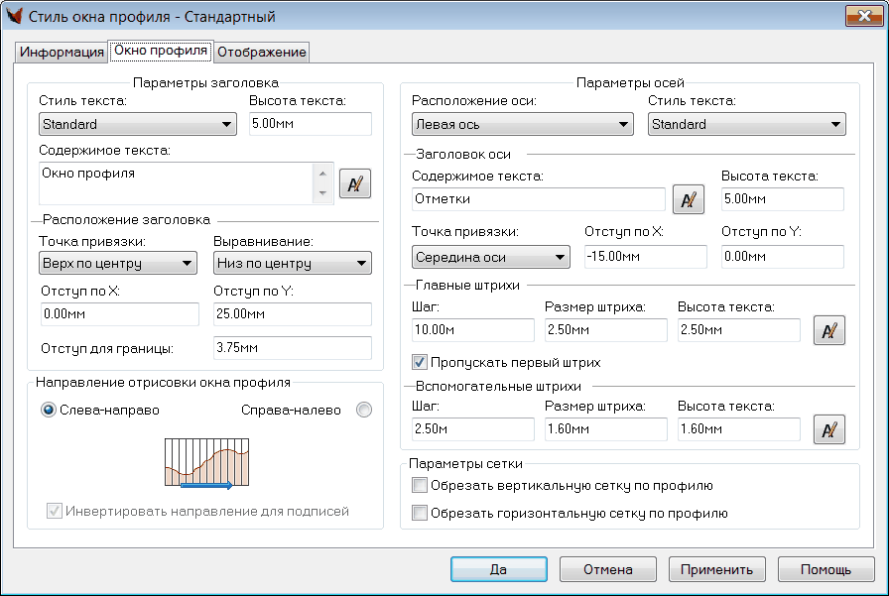Screen dimensions: 889x596
Task: Click text editor icon beside title content box
Action: [355, 183]
